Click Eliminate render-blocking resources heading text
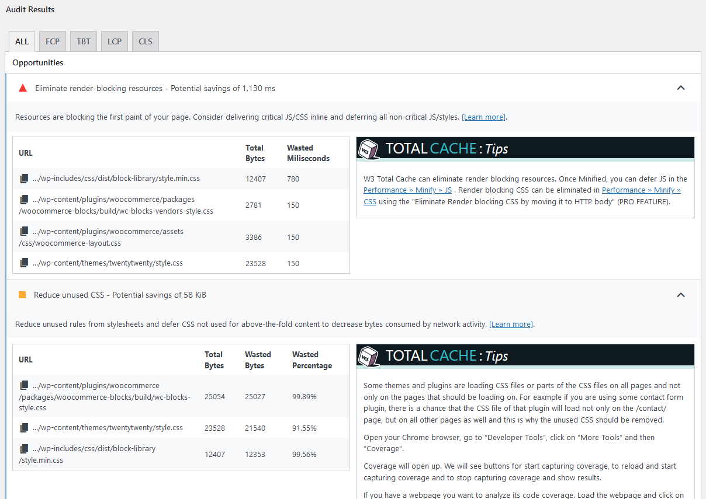Image resolution: width=706 pixels, height=499 pixels. click(x=155, y=89)
